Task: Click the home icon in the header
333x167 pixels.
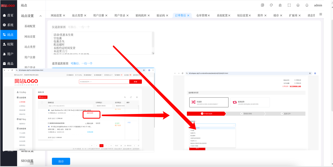Action: point(298,5)
